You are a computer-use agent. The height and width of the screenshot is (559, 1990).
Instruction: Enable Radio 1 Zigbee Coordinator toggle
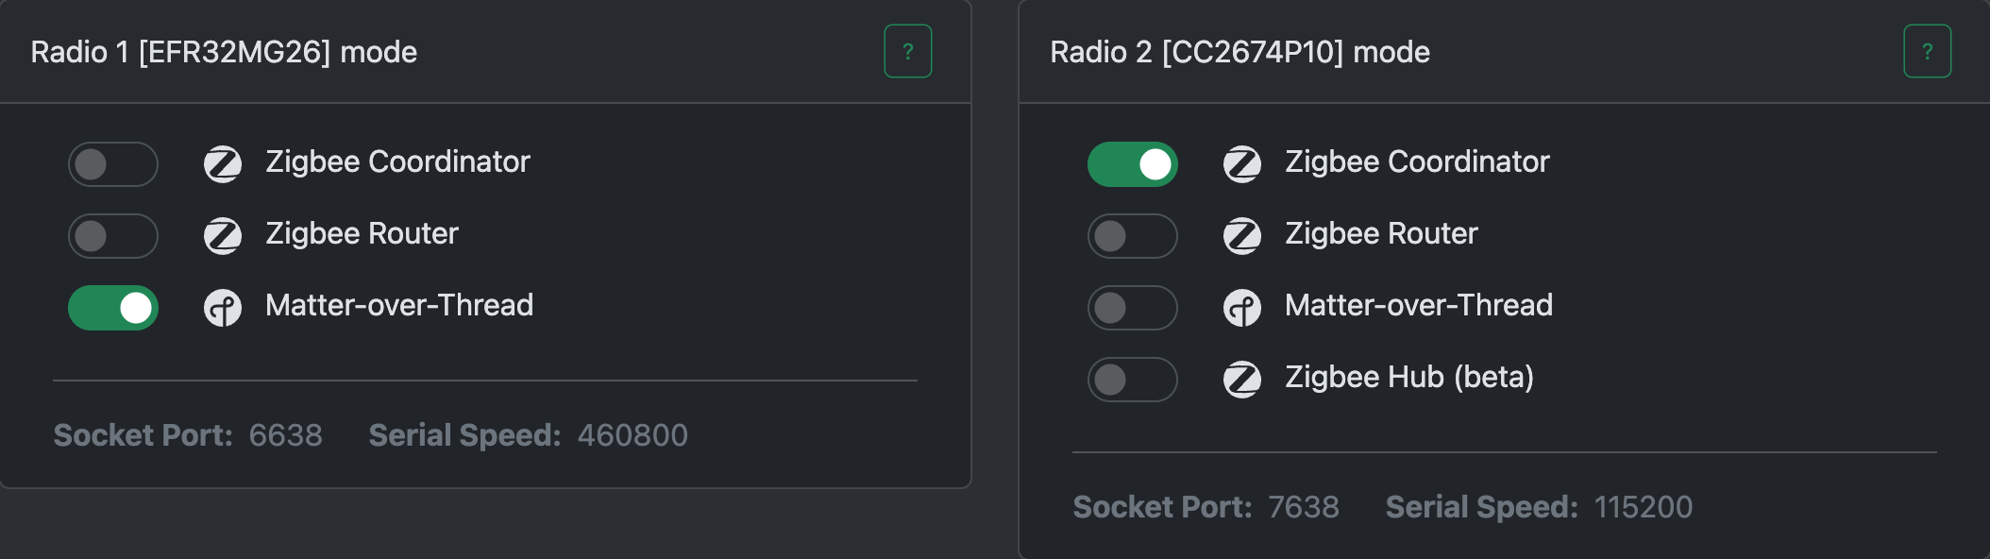(112, 164)
